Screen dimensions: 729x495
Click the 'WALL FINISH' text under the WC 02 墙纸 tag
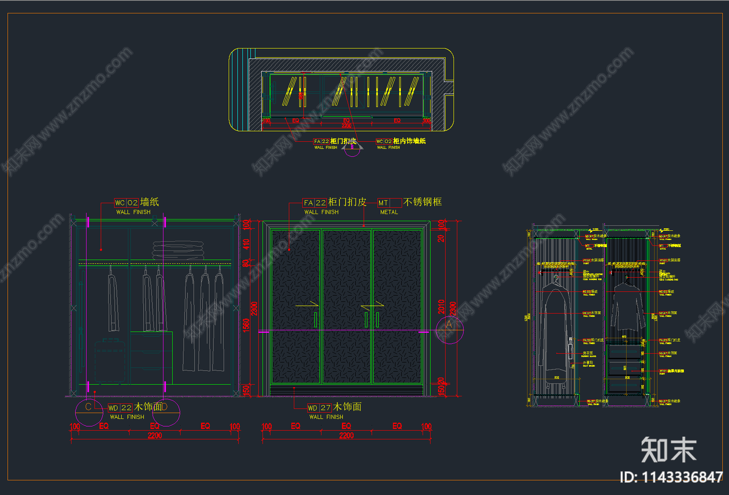pos(133,212)
